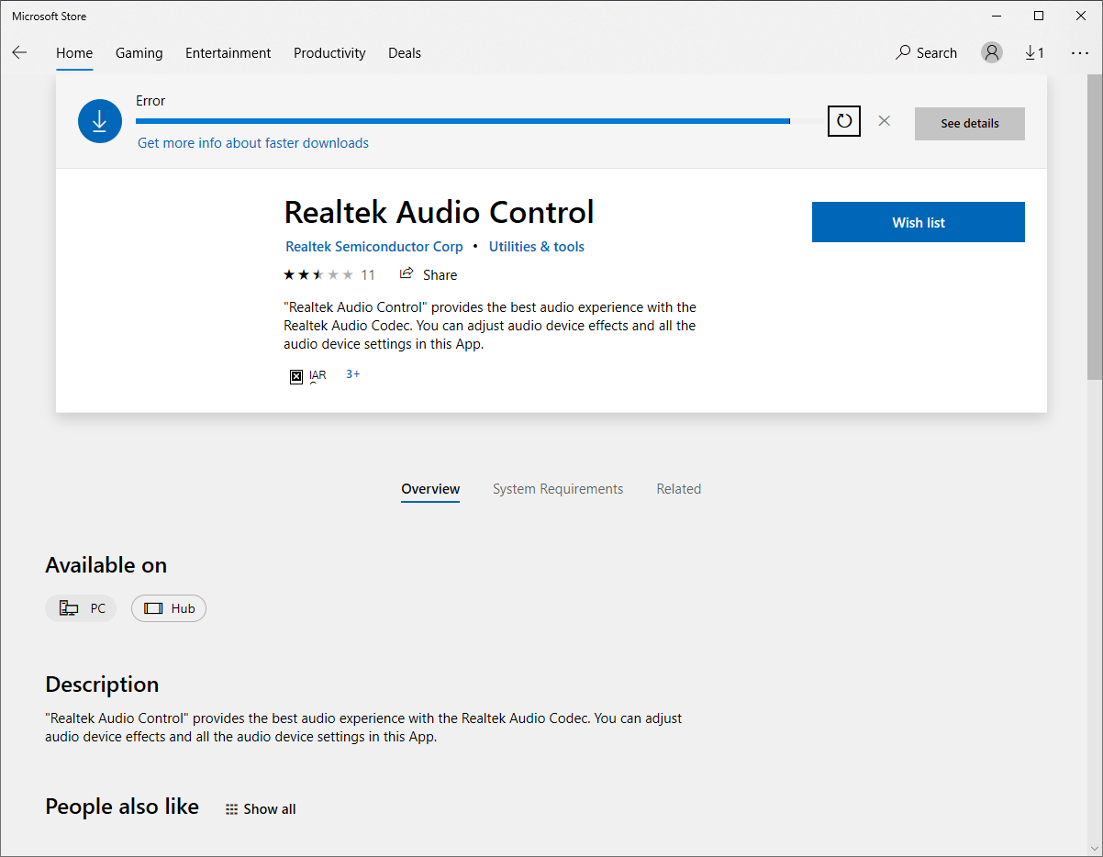Open the Realtek Semiconductor Corp publisher page
The width and height of the screenshot is (1103, 857).
pyautogui.click(x=373, y=246)
